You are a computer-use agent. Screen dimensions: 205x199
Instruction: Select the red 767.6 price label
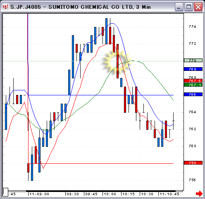(193, 81)
